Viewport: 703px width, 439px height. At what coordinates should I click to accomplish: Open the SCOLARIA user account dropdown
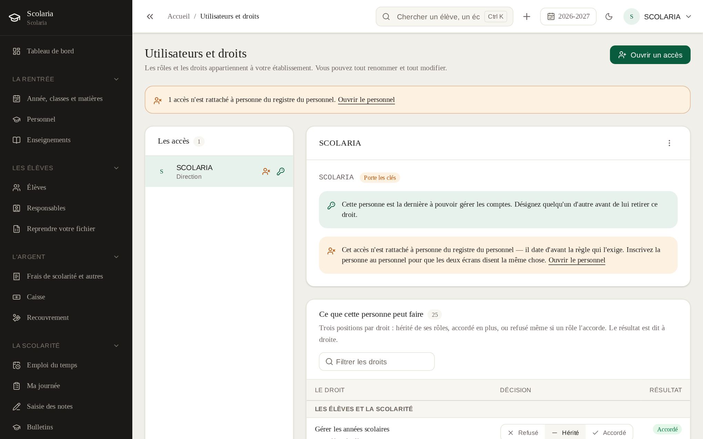pyautogui.click(x=658, y=17)
